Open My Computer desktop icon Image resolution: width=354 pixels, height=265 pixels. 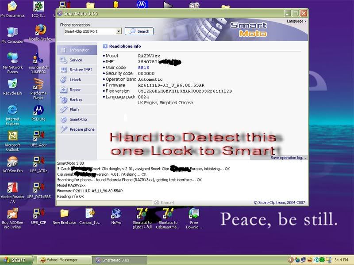pos(12,35)
